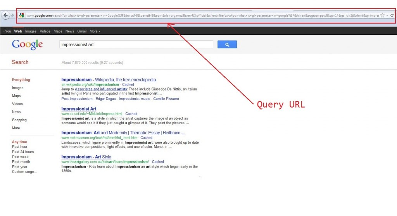Bookmark page with the star icon
The height and width of the screenshot is (216, 397).
click(383, 15)
